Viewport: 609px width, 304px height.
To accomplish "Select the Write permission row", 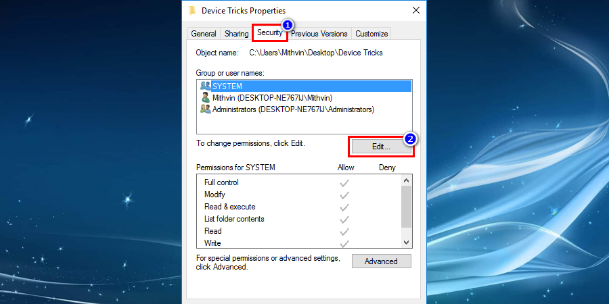I will coord(298,243).
